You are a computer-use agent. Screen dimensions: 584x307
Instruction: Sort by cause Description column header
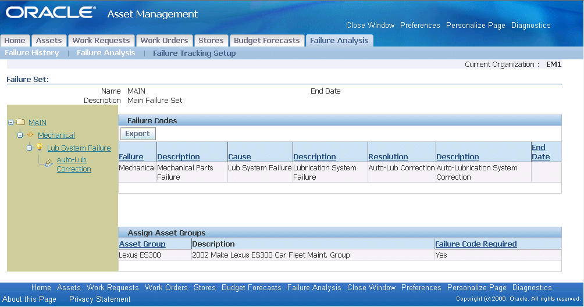coord(315,156)
